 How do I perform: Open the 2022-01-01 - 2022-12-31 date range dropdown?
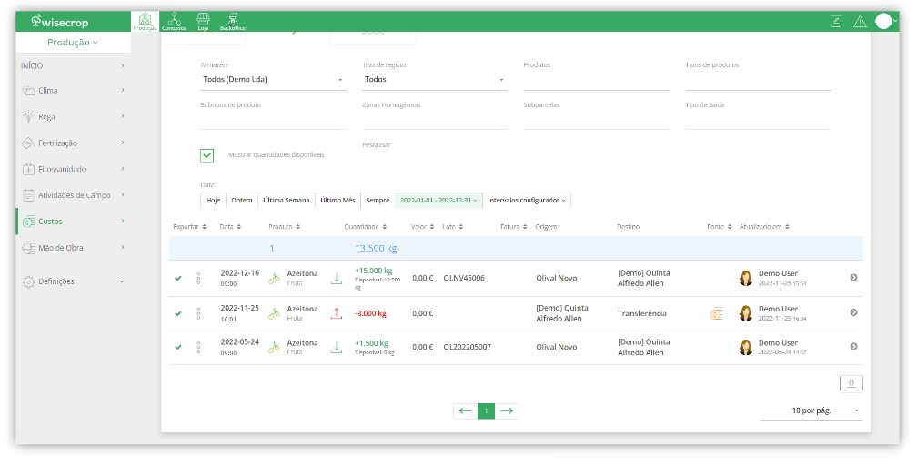438,200
